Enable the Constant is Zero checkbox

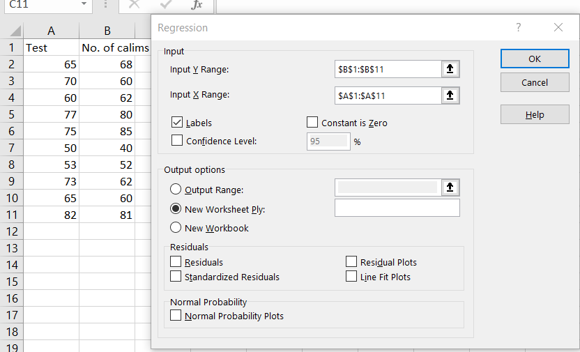click(x=312, y=123)
